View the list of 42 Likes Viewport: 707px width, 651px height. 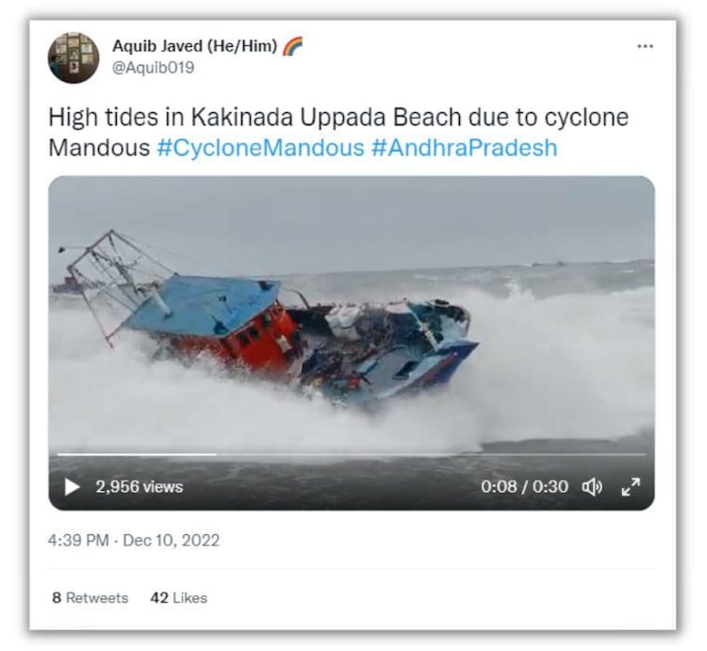tap(178, 598)
